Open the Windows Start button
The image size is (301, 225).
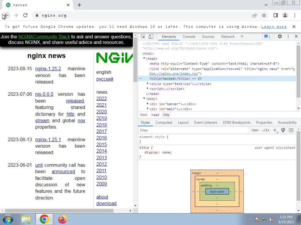(8, 219)
